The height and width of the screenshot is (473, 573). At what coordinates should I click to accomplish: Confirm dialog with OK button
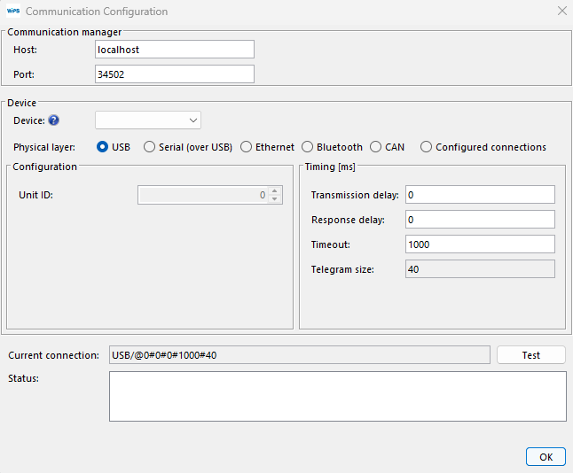[545, 457]
